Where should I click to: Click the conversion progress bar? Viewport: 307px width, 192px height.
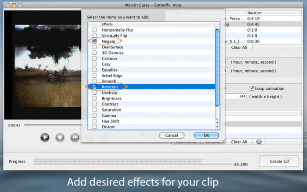(x=133, y=161)
